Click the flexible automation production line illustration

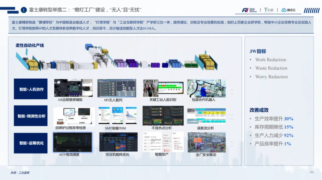[x=117, y=58]
